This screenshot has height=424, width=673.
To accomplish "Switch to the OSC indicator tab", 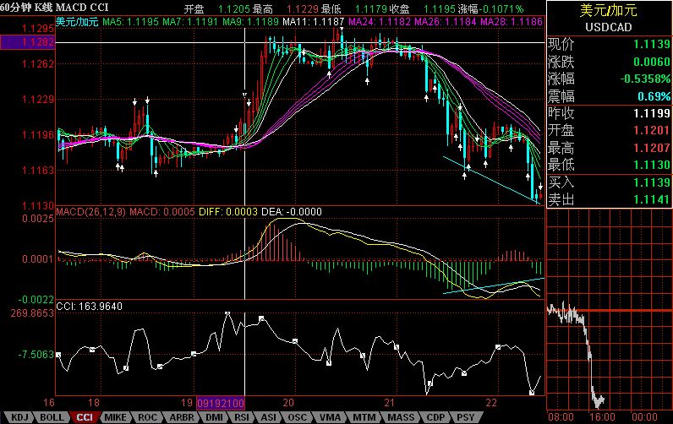I will (297, 417).
